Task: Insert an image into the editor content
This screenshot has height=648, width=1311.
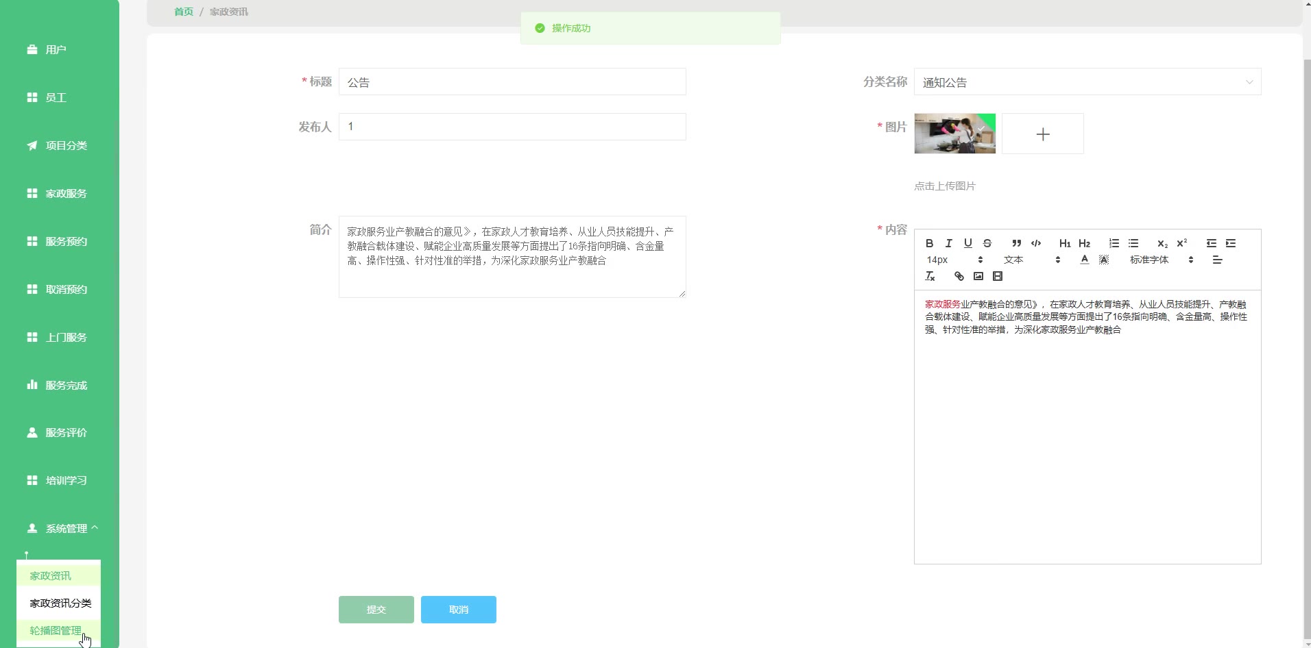Action: pos(978,276)
